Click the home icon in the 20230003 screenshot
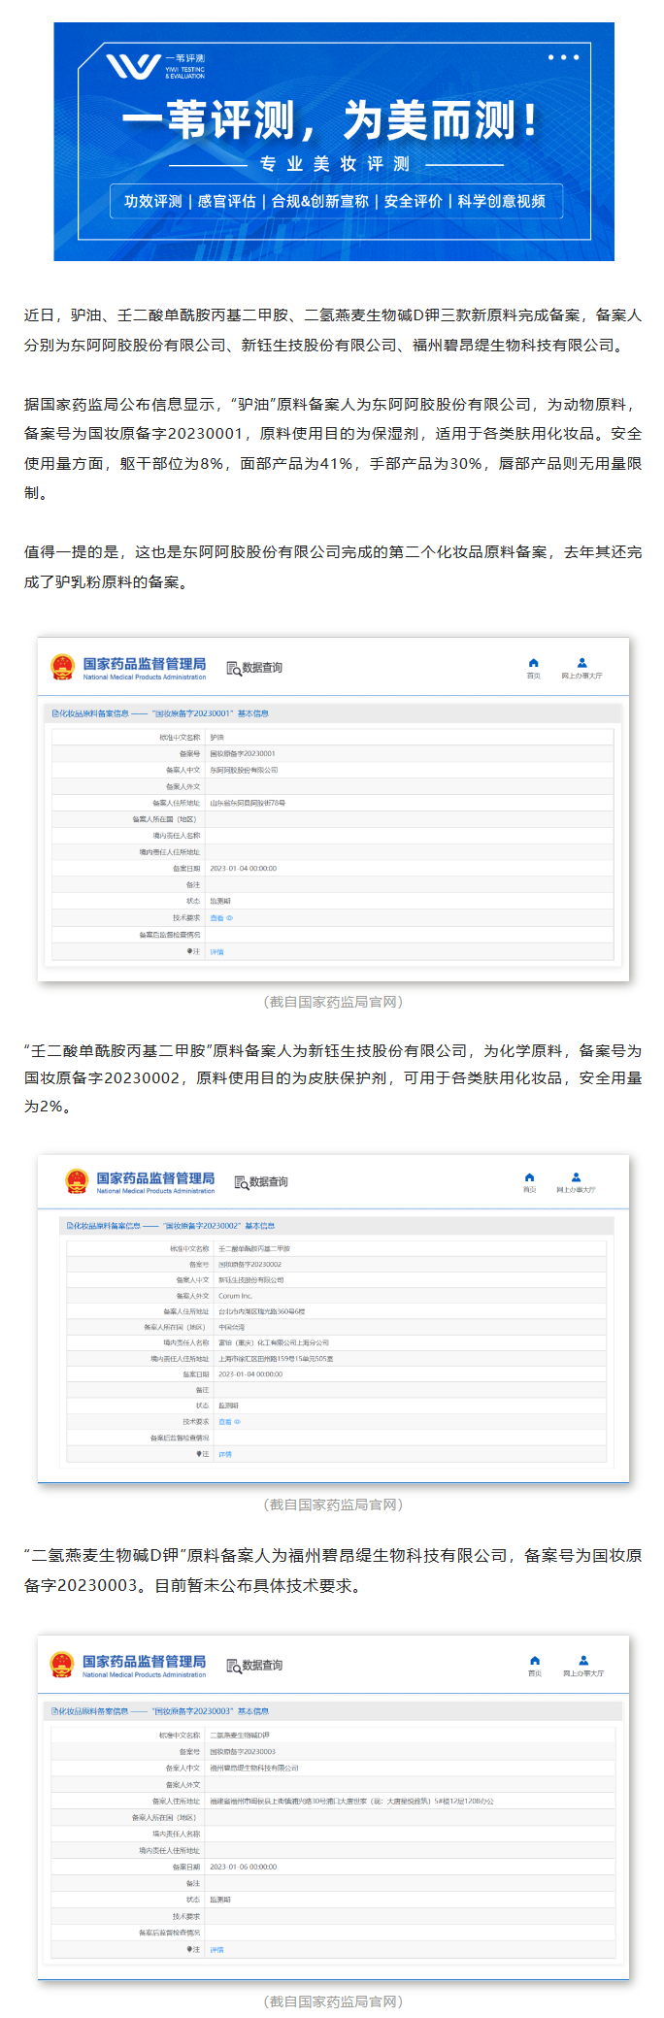 coord(535,1661)
